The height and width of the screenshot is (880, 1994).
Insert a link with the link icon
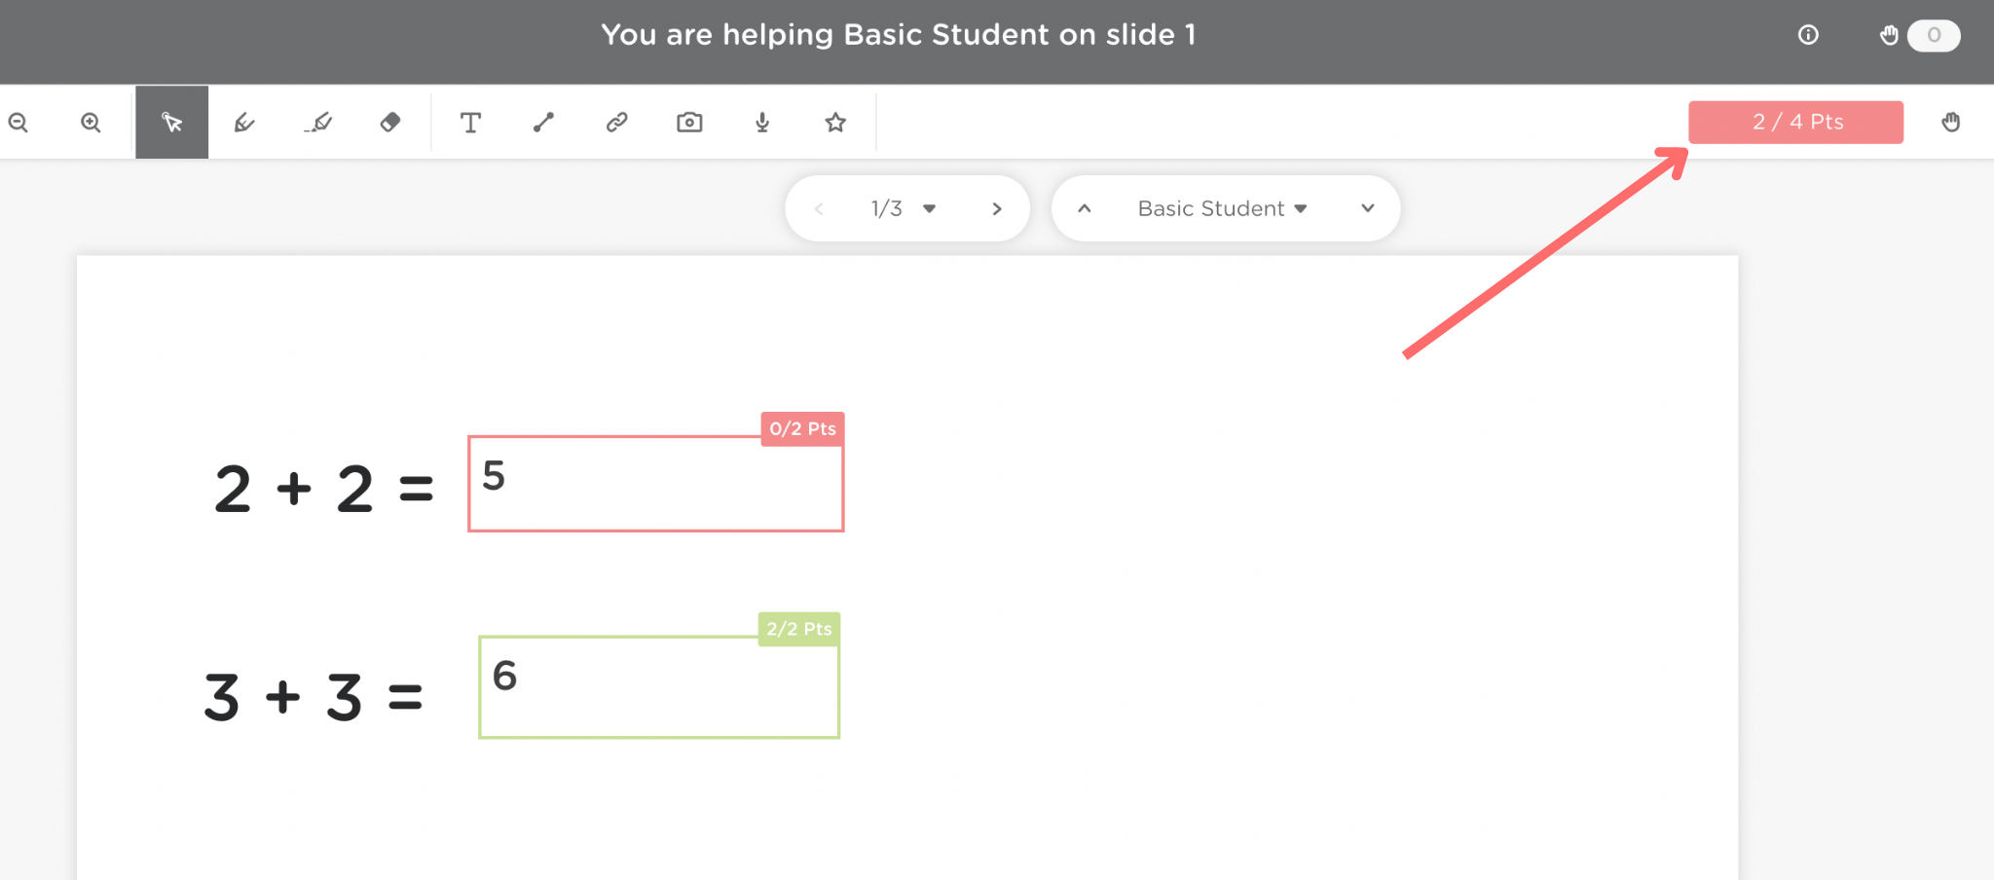click(x=616, y=123)
